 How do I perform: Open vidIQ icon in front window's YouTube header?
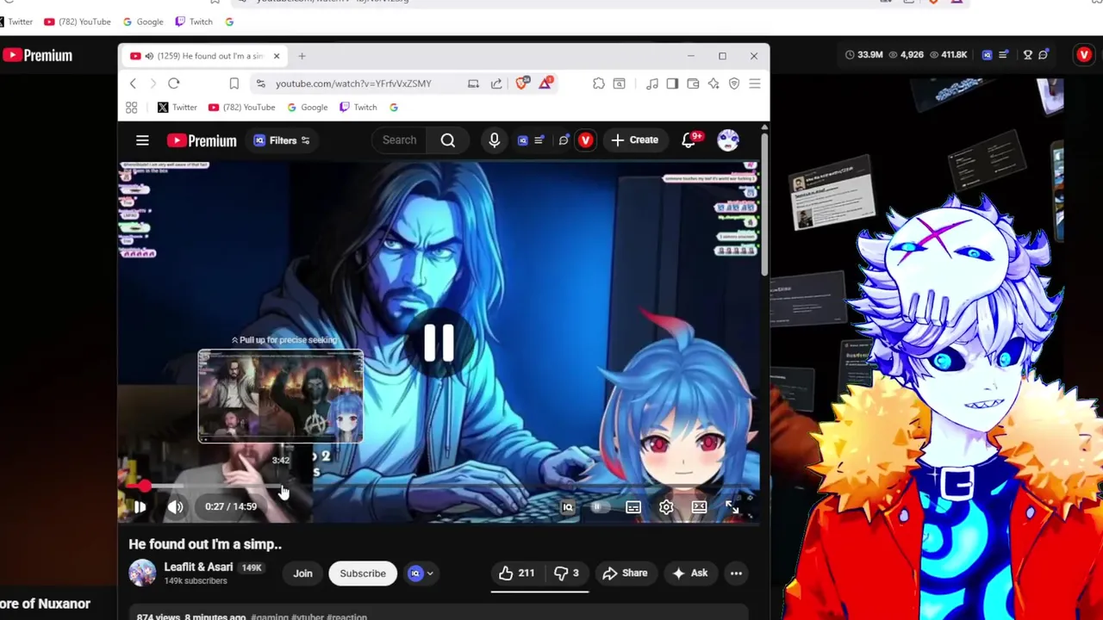coord(522,140)
